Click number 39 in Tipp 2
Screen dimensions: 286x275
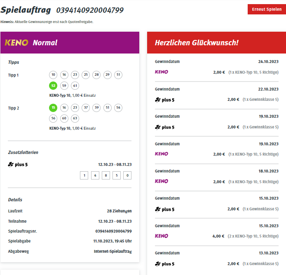pos(96,108)
